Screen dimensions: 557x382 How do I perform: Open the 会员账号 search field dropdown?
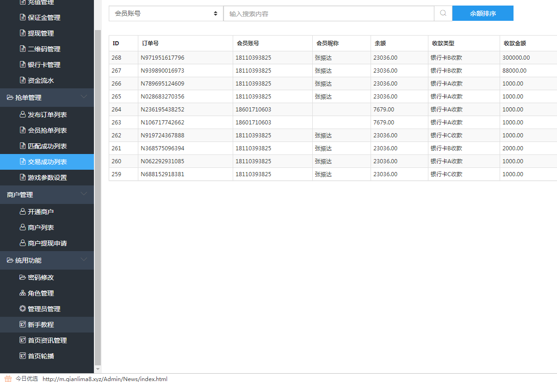click(x=166, y=13)
